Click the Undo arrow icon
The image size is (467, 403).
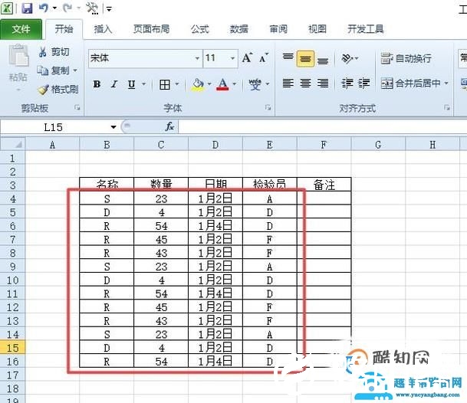[43, 8]
